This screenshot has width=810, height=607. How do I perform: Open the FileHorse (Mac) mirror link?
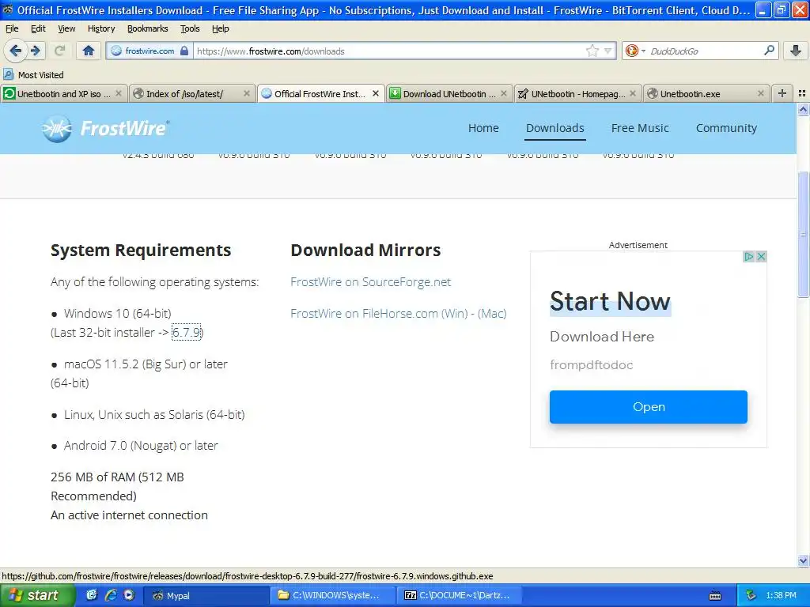(x=492, y=313)
